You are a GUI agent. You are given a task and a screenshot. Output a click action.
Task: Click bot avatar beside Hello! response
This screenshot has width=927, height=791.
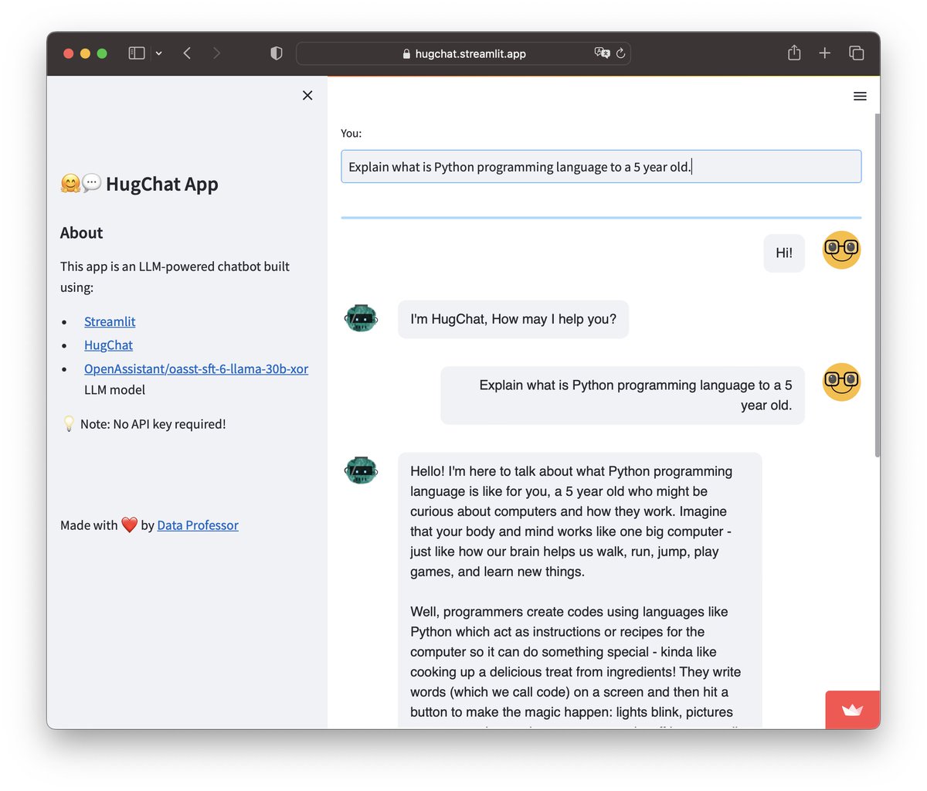click(x=361, y=470)
